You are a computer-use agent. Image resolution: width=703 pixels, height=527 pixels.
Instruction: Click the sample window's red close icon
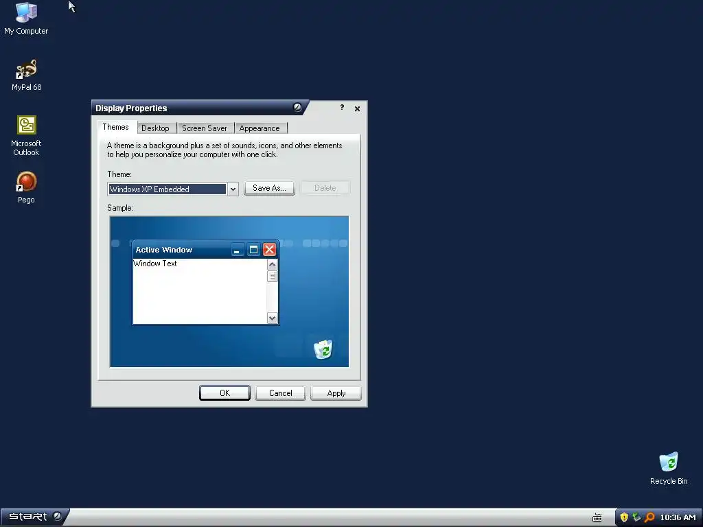click(269, 250)
